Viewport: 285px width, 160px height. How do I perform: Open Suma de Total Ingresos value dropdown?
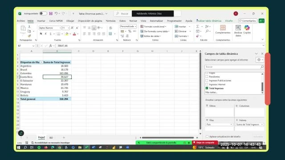(262, 124)
